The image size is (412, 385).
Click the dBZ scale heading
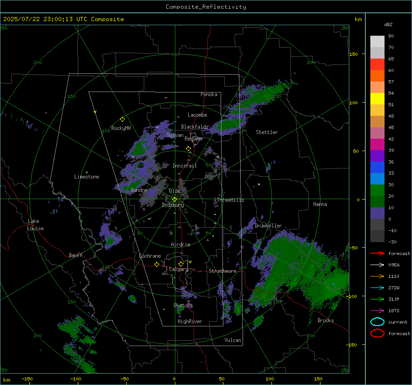click(388, 24)
